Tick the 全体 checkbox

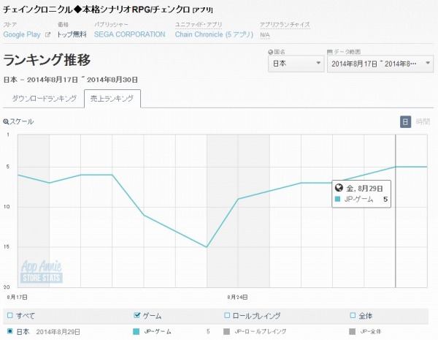click(353, 315)
